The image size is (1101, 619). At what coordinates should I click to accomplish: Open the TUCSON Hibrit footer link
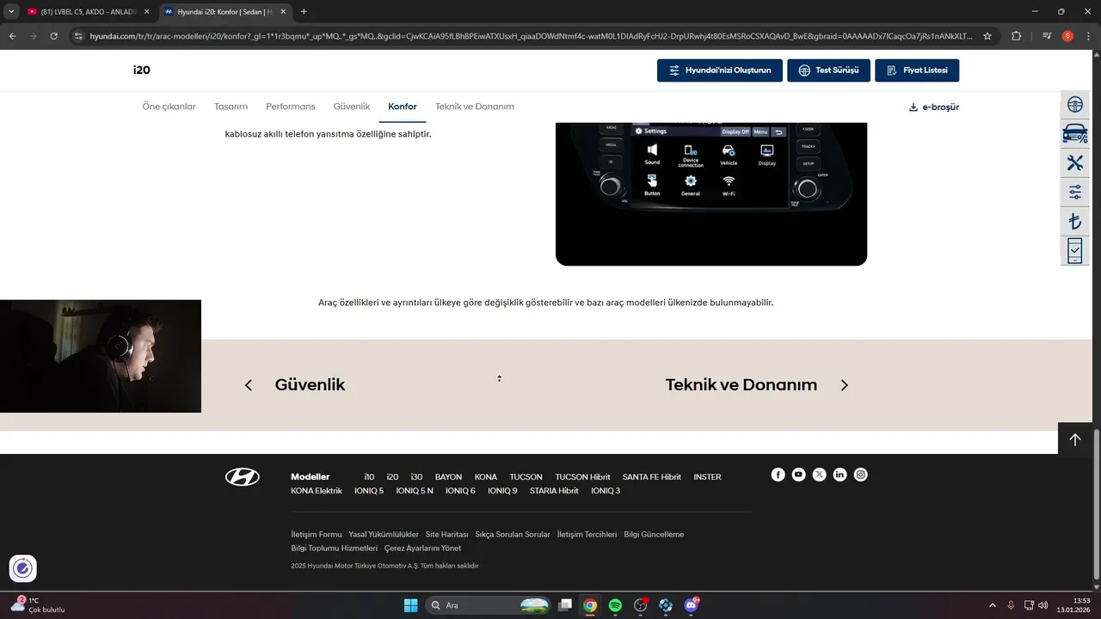click(582, 477)
